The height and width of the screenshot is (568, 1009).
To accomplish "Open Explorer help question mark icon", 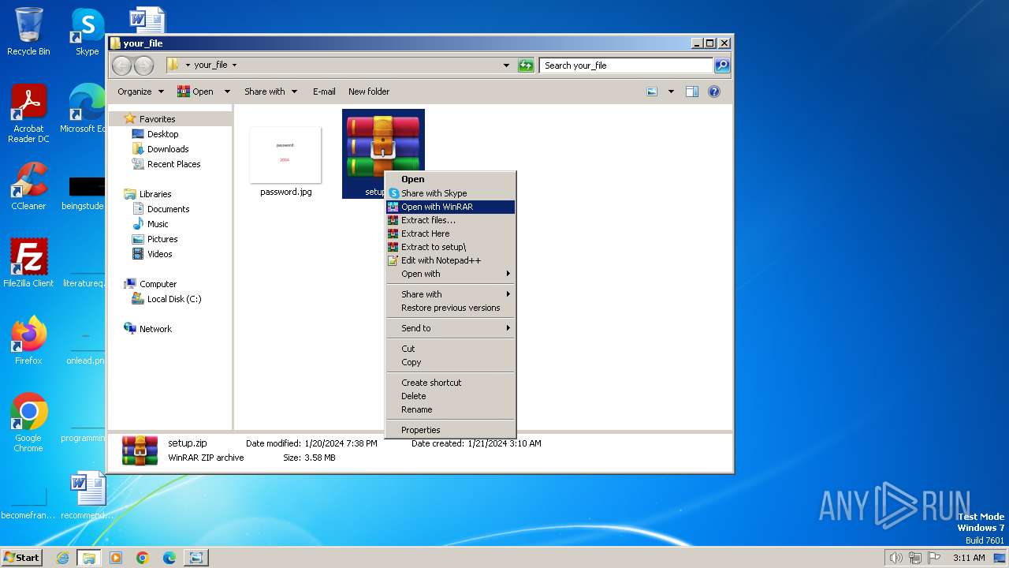I will 714,92.
